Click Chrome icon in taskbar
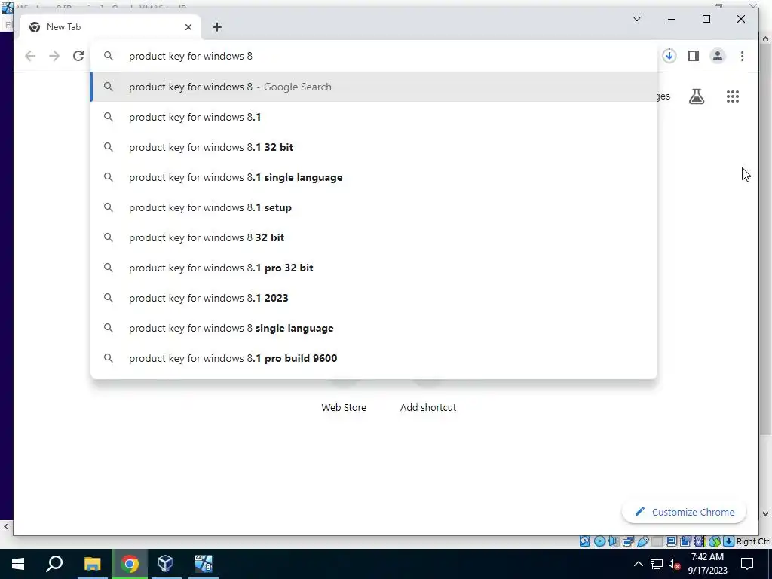The width and height of the screenshot is (772, 579). [130, 564]
